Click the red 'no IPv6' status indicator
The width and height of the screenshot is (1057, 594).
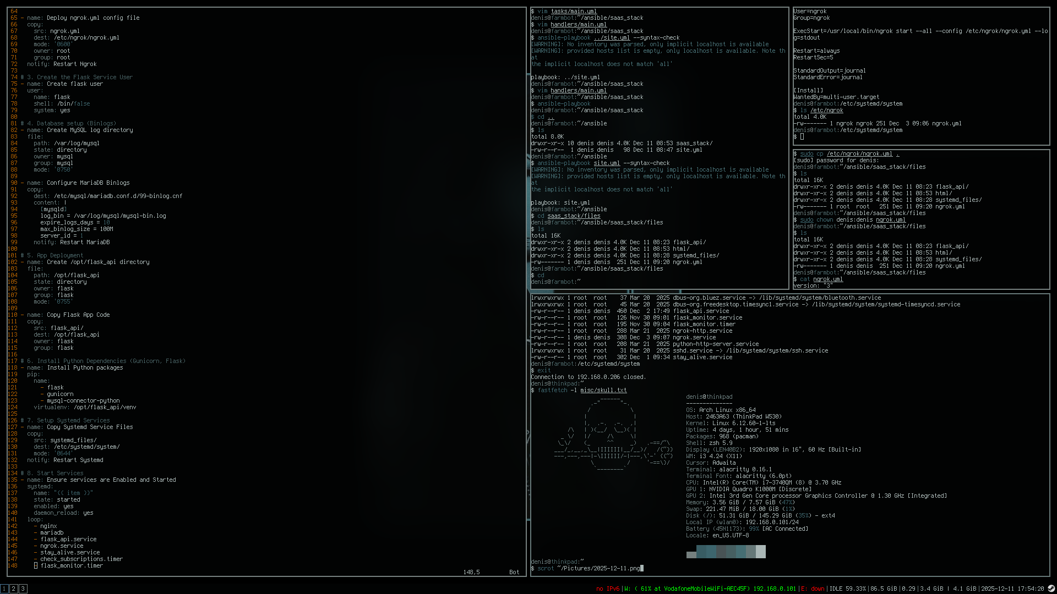[607, 588]
